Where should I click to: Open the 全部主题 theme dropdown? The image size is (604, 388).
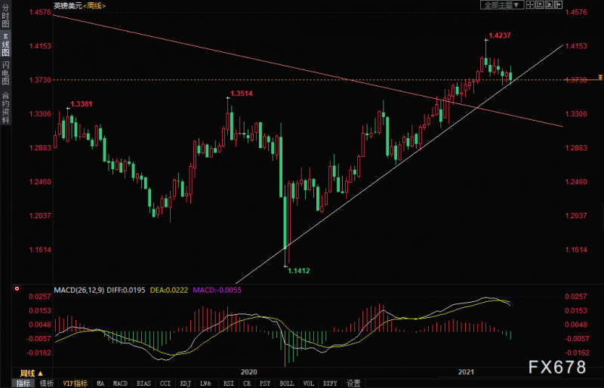502,5
